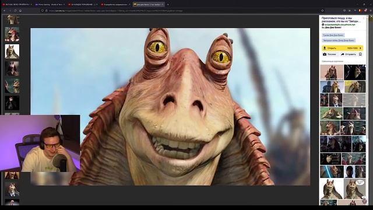Open the related thumbnail with blue lightsaber
This screenshot has width=373, height=210.
pos(332,171)
